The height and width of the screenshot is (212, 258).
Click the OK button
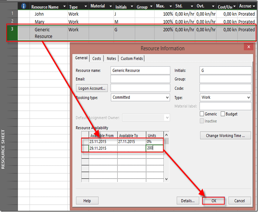tap(214, 200)
